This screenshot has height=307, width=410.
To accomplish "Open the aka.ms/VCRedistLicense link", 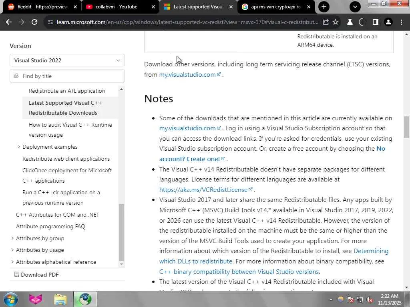I will tap(206, 189).
